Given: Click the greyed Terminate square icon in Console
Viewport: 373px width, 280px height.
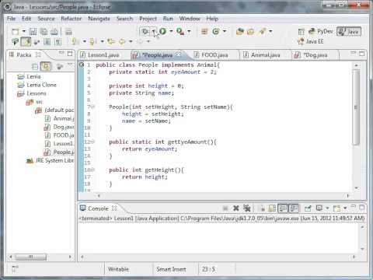Looking at the screenshot, I should click(x=225, y=208).
